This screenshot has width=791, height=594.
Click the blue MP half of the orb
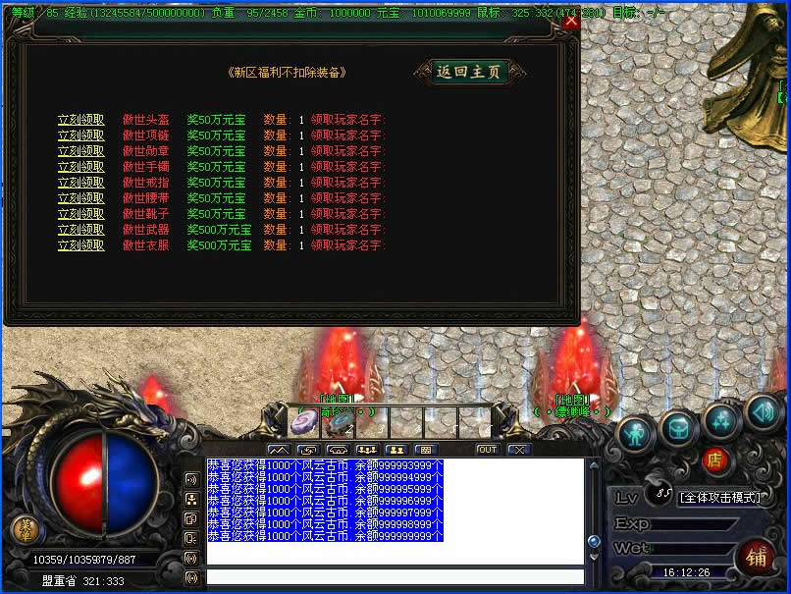pyautogui.click(x=131, y=483)
